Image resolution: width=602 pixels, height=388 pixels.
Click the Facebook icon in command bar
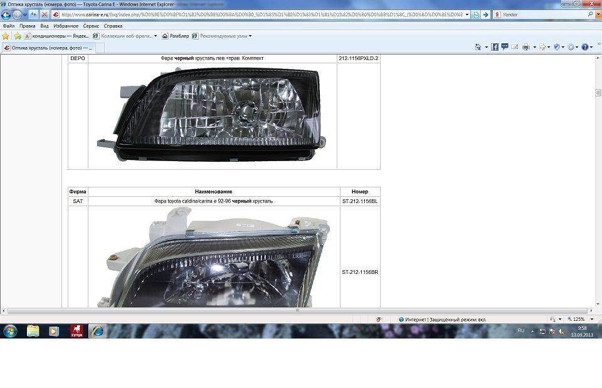tap(495, 47)
